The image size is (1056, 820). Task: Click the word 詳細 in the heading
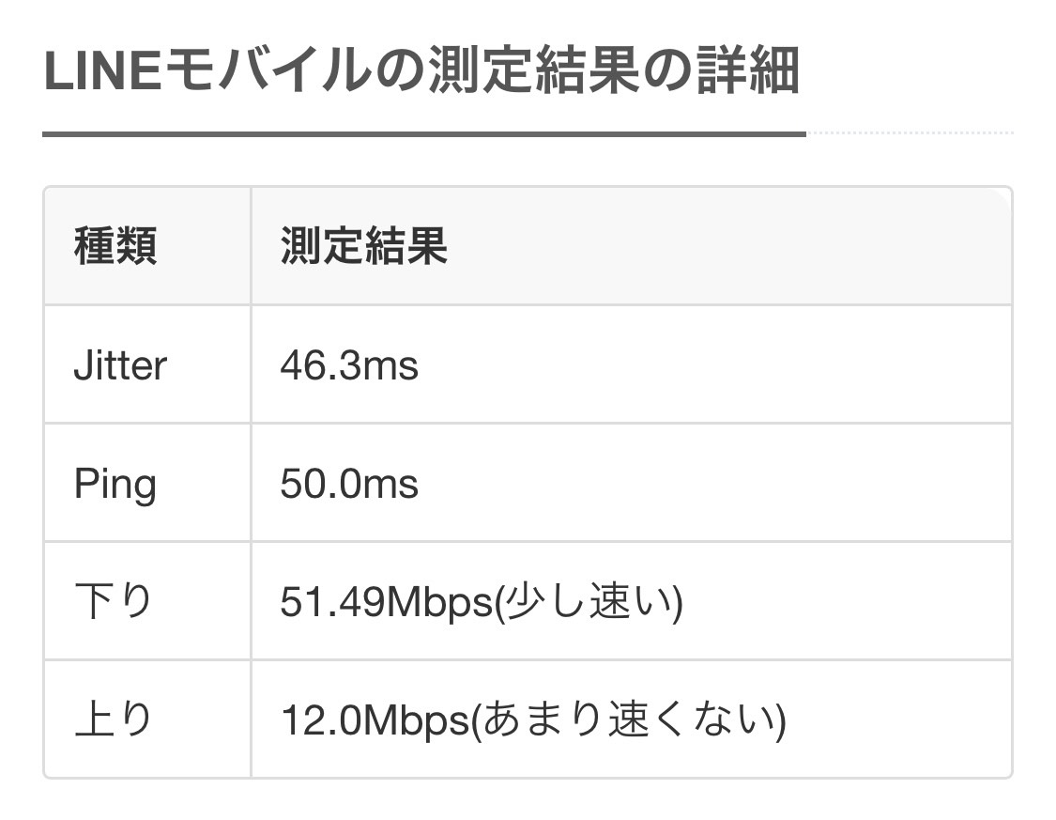click(748, 70)
